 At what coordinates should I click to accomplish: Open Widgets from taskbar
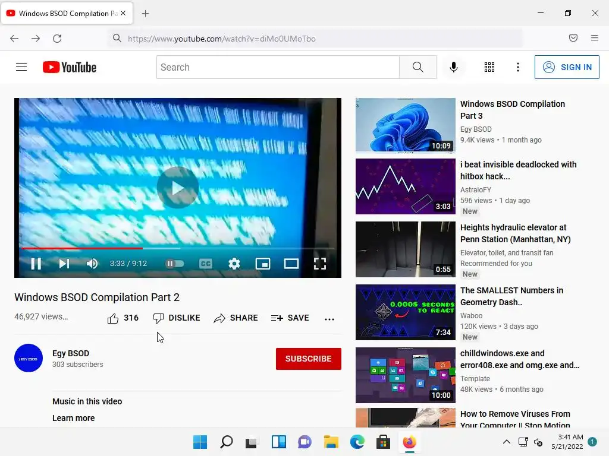point(278,442)
